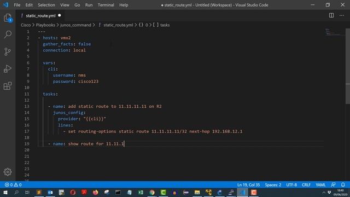Open Adobe Acrobat from the taskbar
The image size is (350, 197).
point(84,192)
